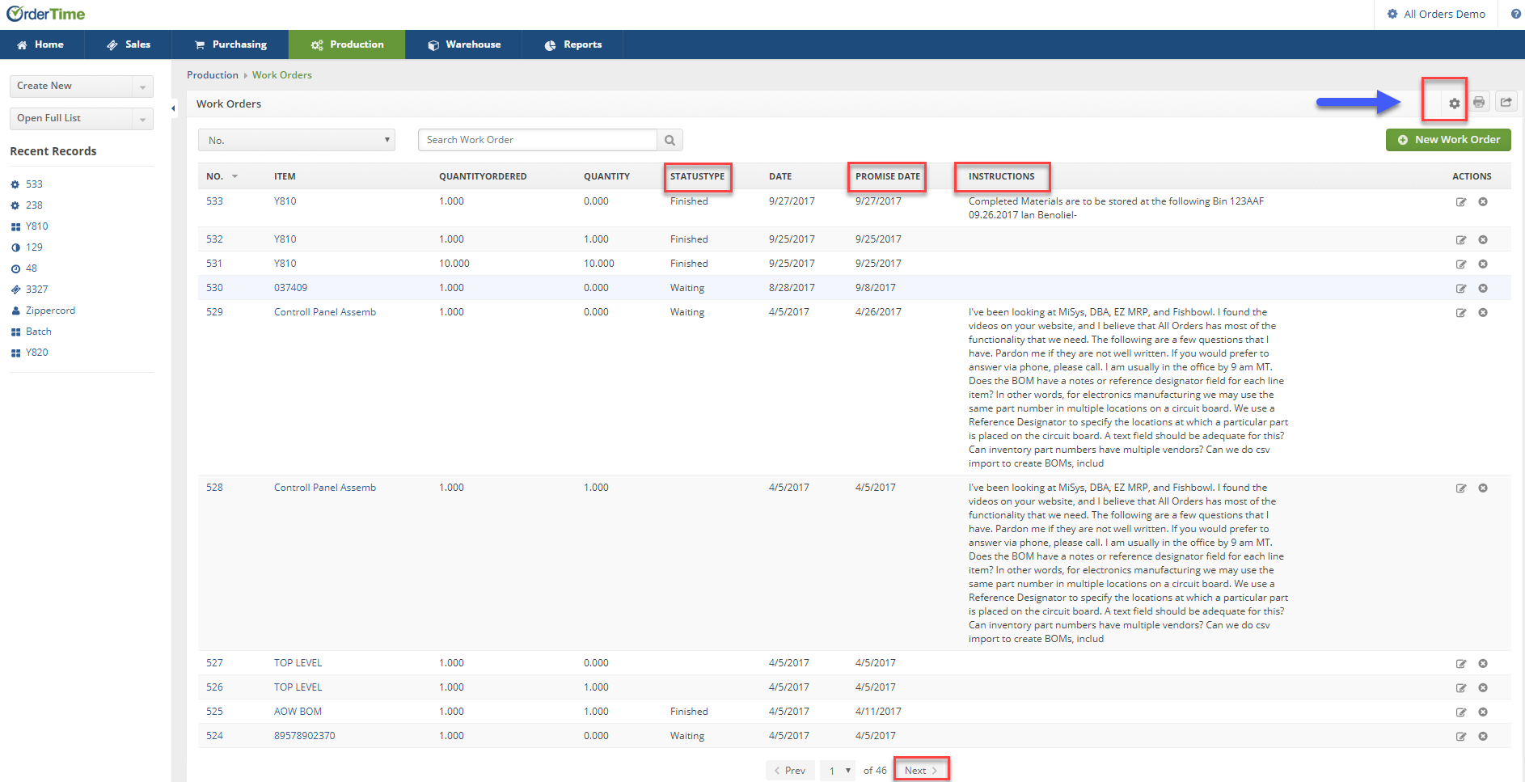This screenshot has width=1525, height=782.
Task: Edit work order 529
Action: coord(1461,313)
